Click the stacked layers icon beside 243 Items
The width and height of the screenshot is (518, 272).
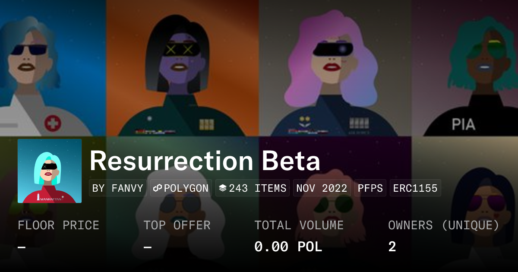coord(223,188)
